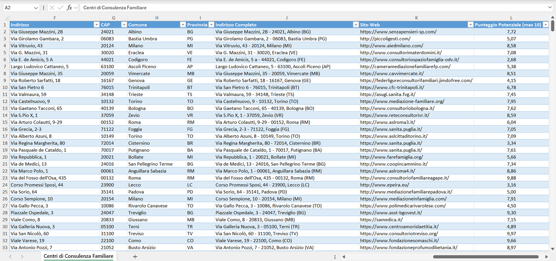
Task: Open link https://www.mediazione-familiare.org/
Action: tap(402, 101)
